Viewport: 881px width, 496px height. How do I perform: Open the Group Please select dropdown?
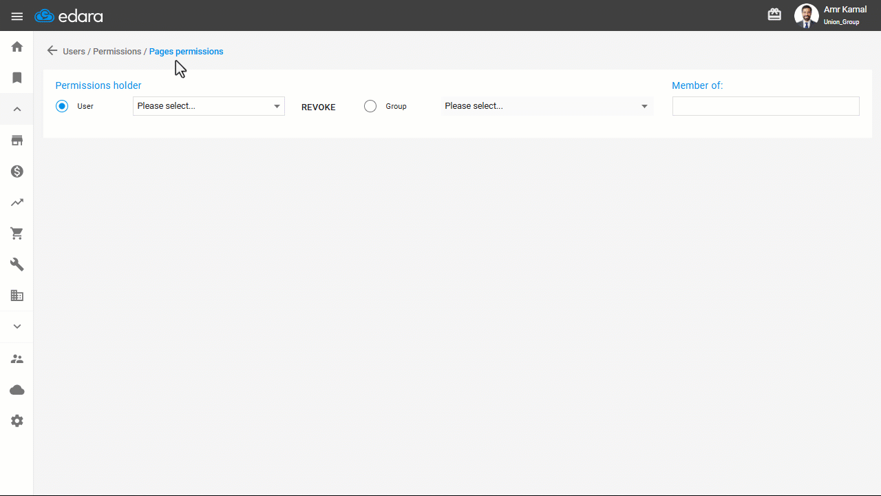tap(547, 106)
